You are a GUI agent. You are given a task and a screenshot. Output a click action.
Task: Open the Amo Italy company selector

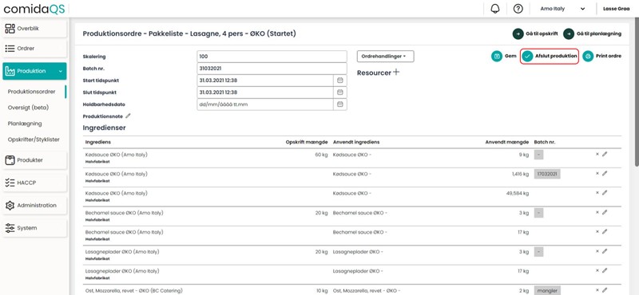(x=562, y=9)
